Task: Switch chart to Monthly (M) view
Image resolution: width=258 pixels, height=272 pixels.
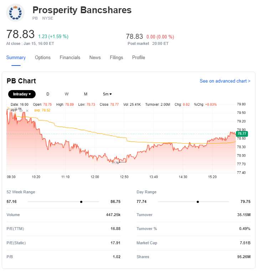Action: tap(86, 94)
